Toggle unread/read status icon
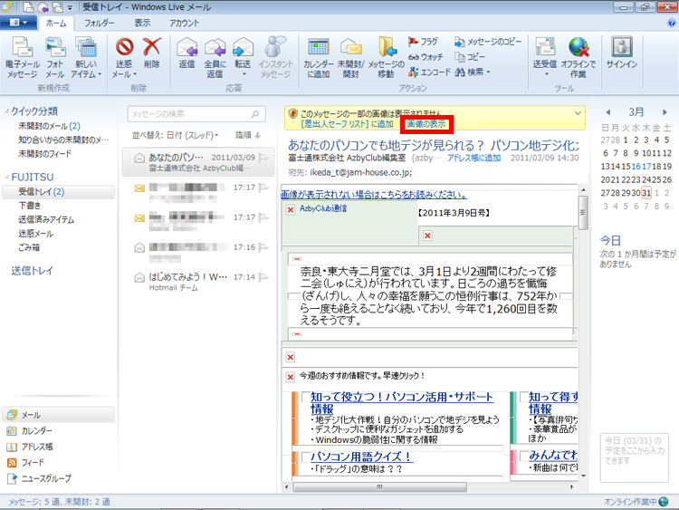The width and height of the screenshot is (679, 510). coord(350,58)
